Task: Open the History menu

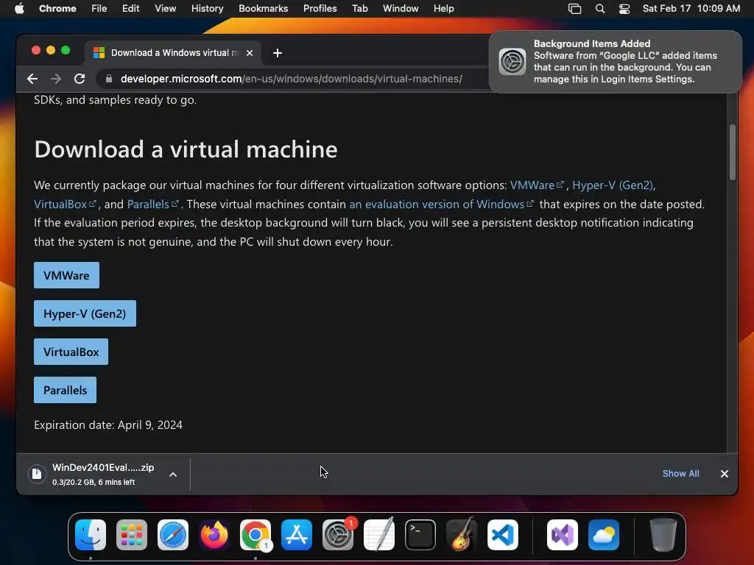Action: click(207, 9)
